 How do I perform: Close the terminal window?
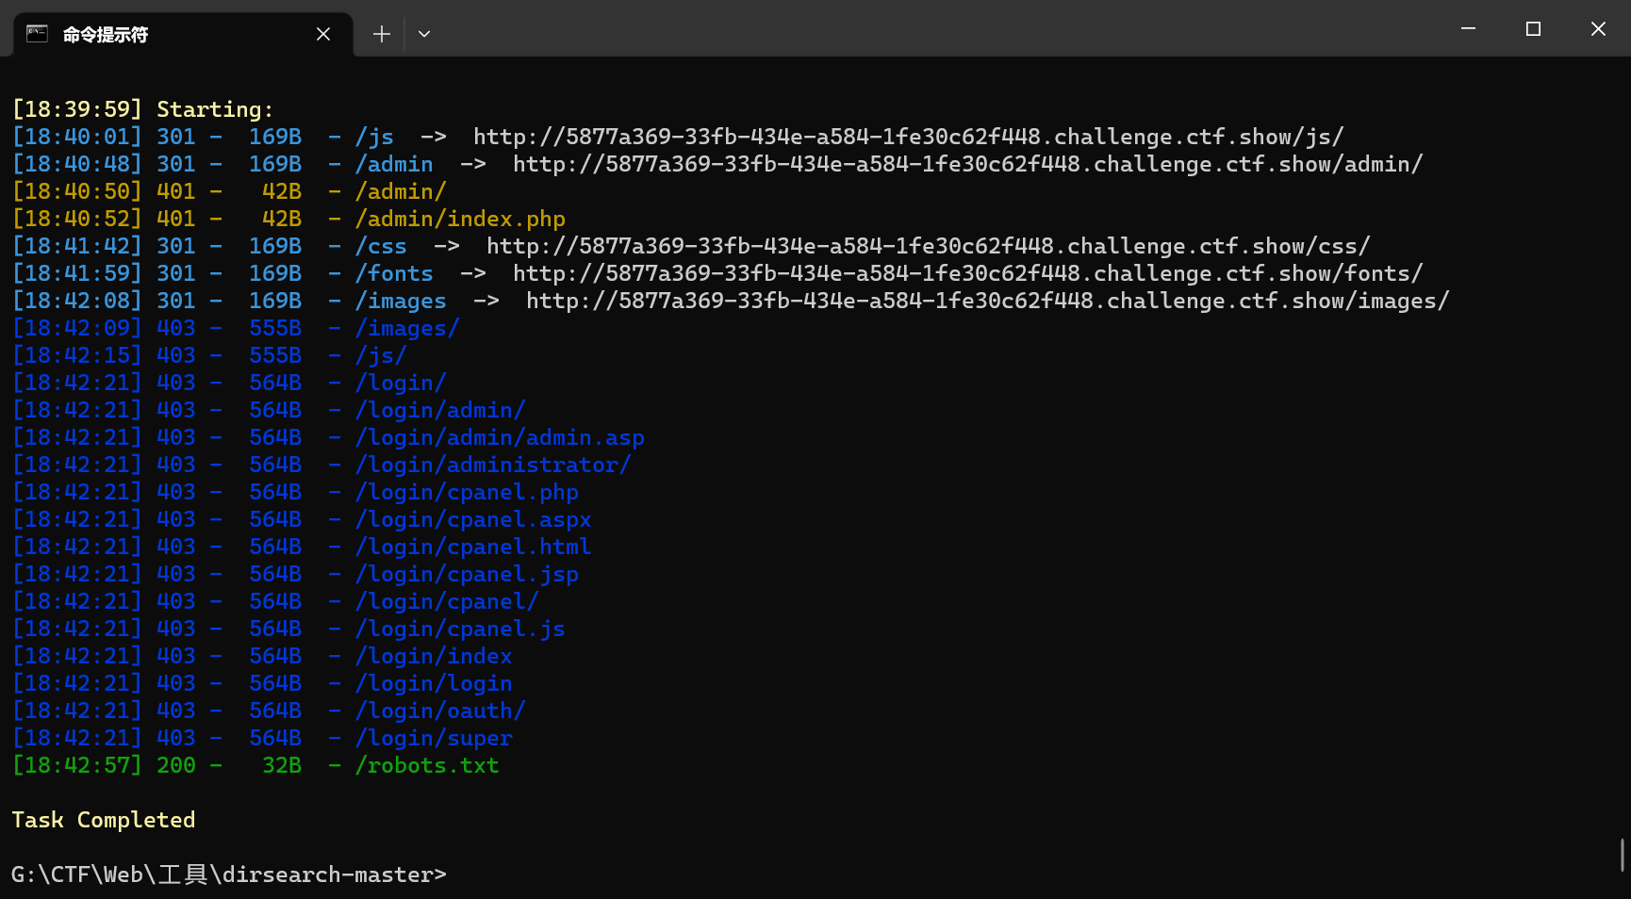pyautogui.click(x=1598, y=28)
